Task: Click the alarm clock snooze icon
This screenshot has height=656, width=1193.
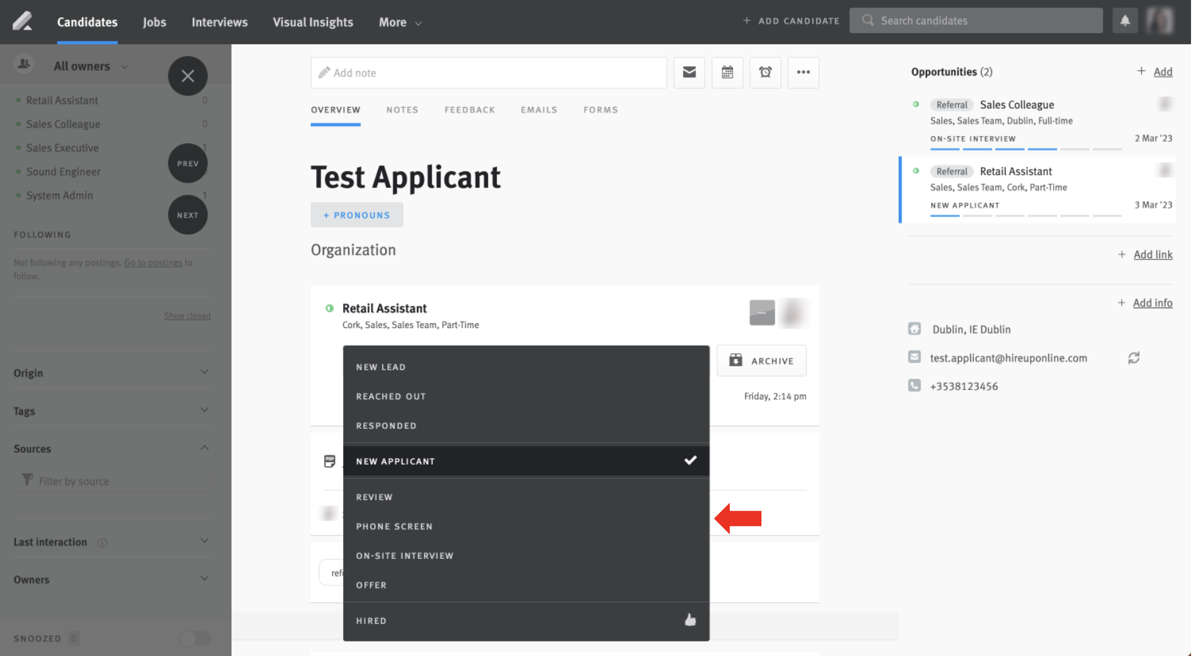Action: coord(765,73)
